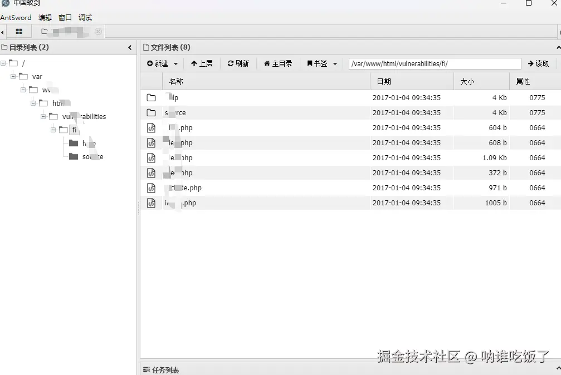
Task: Click the AntSword app icon in the title bar
Action: 6,3
